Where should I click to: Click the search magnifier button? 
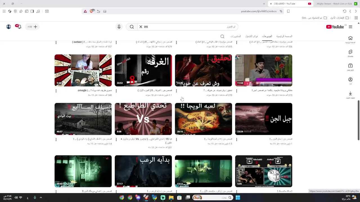pos(132,27)
